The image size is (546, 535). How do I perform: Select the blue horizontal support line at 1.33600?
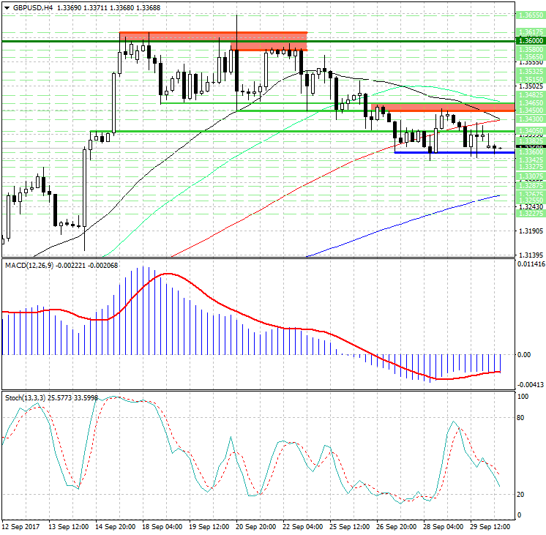point(454,152)
